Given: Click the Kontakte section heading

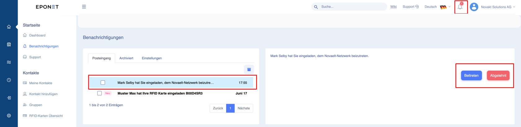Looking at the screenshot, I should 31,73.
